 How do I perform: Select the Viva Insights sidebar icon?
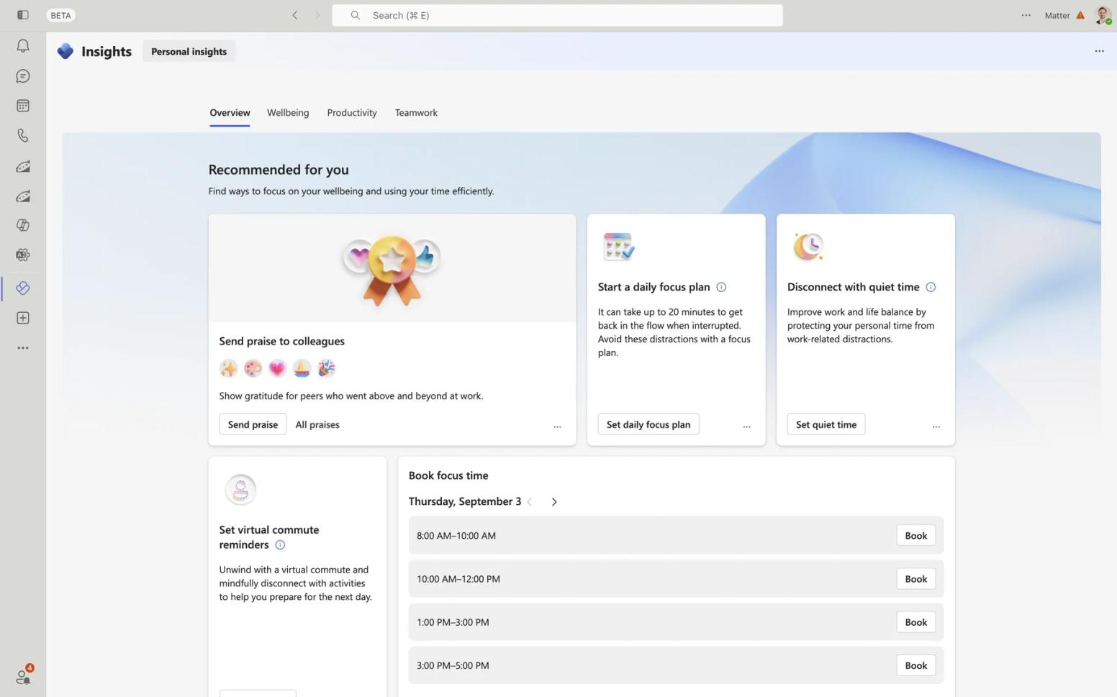[23, 288]
